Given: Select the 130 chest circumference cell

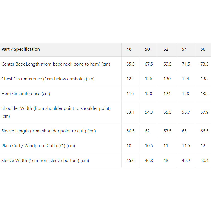Looking at the screenshot, I should pyautogui.click(x=167, y=79).
